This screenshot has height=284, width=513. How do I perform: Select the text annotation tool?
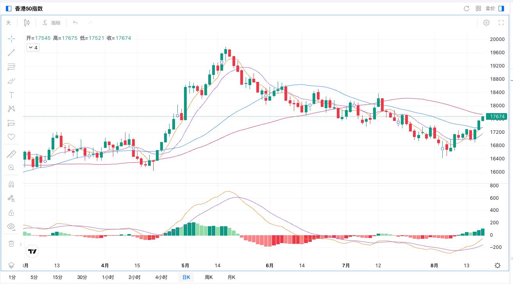point(11,95)
